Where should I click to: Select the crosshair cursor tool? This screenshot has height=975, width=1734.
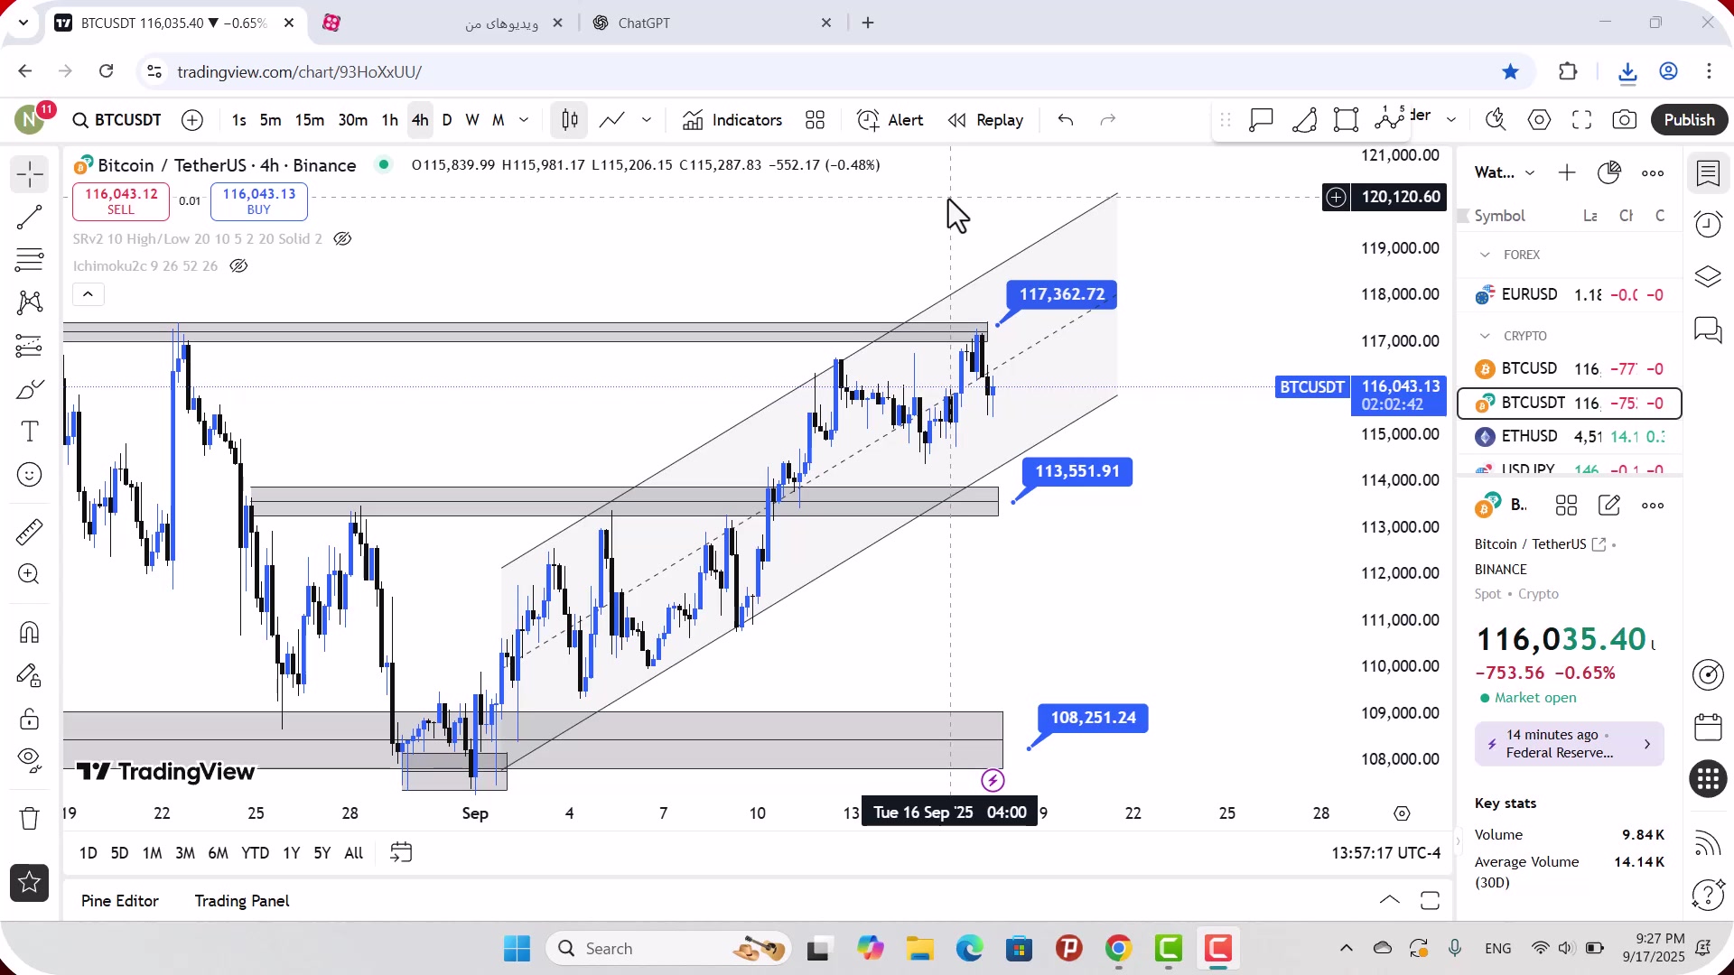(30, 174)
